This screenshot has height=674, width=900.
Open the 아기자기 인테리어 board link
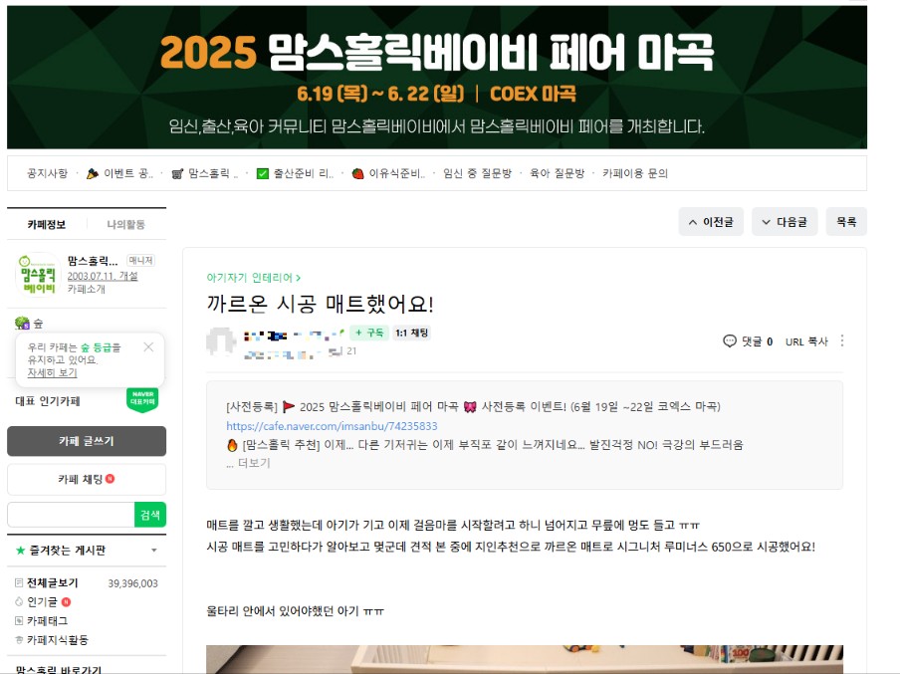click(x=253, y=278)
